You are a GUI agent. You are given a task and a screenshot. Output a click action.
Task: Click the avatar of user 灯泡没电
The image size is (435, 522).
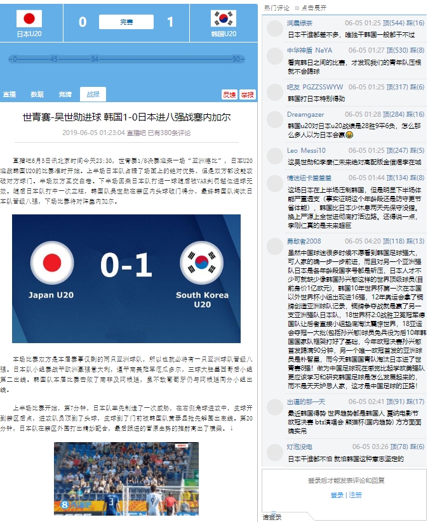(x=275, y=452)
